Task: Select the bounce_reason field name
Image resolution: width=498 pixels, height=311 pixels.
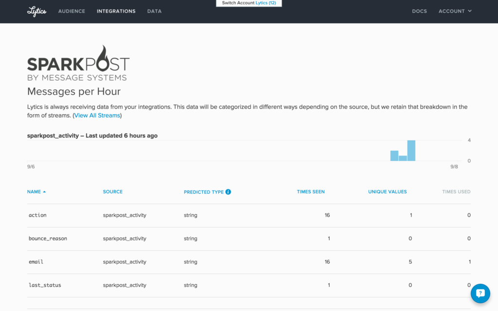Action: click(x=48, y=238)
